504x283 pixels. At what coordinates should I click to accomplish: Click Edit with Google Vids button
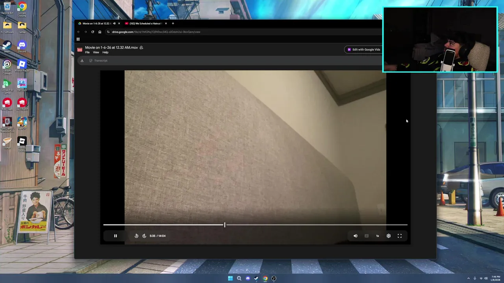(364, 50)
